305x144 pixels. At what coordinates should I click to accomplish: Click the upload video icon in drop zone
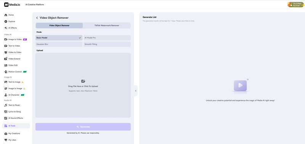(83, 81)
